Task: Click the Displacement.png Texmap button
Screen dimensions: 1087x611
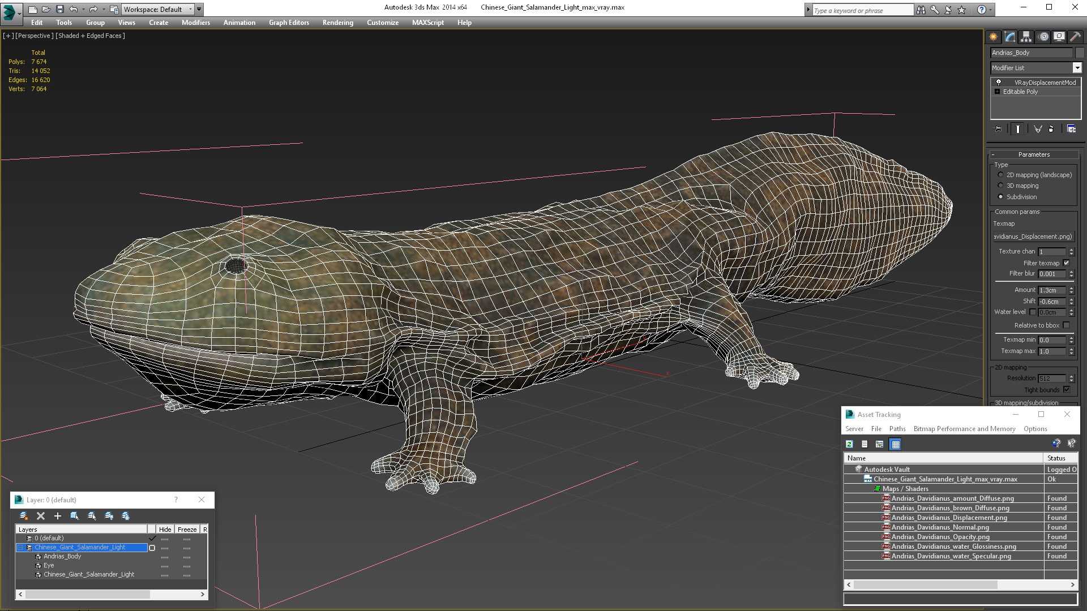Action: 1034,236
